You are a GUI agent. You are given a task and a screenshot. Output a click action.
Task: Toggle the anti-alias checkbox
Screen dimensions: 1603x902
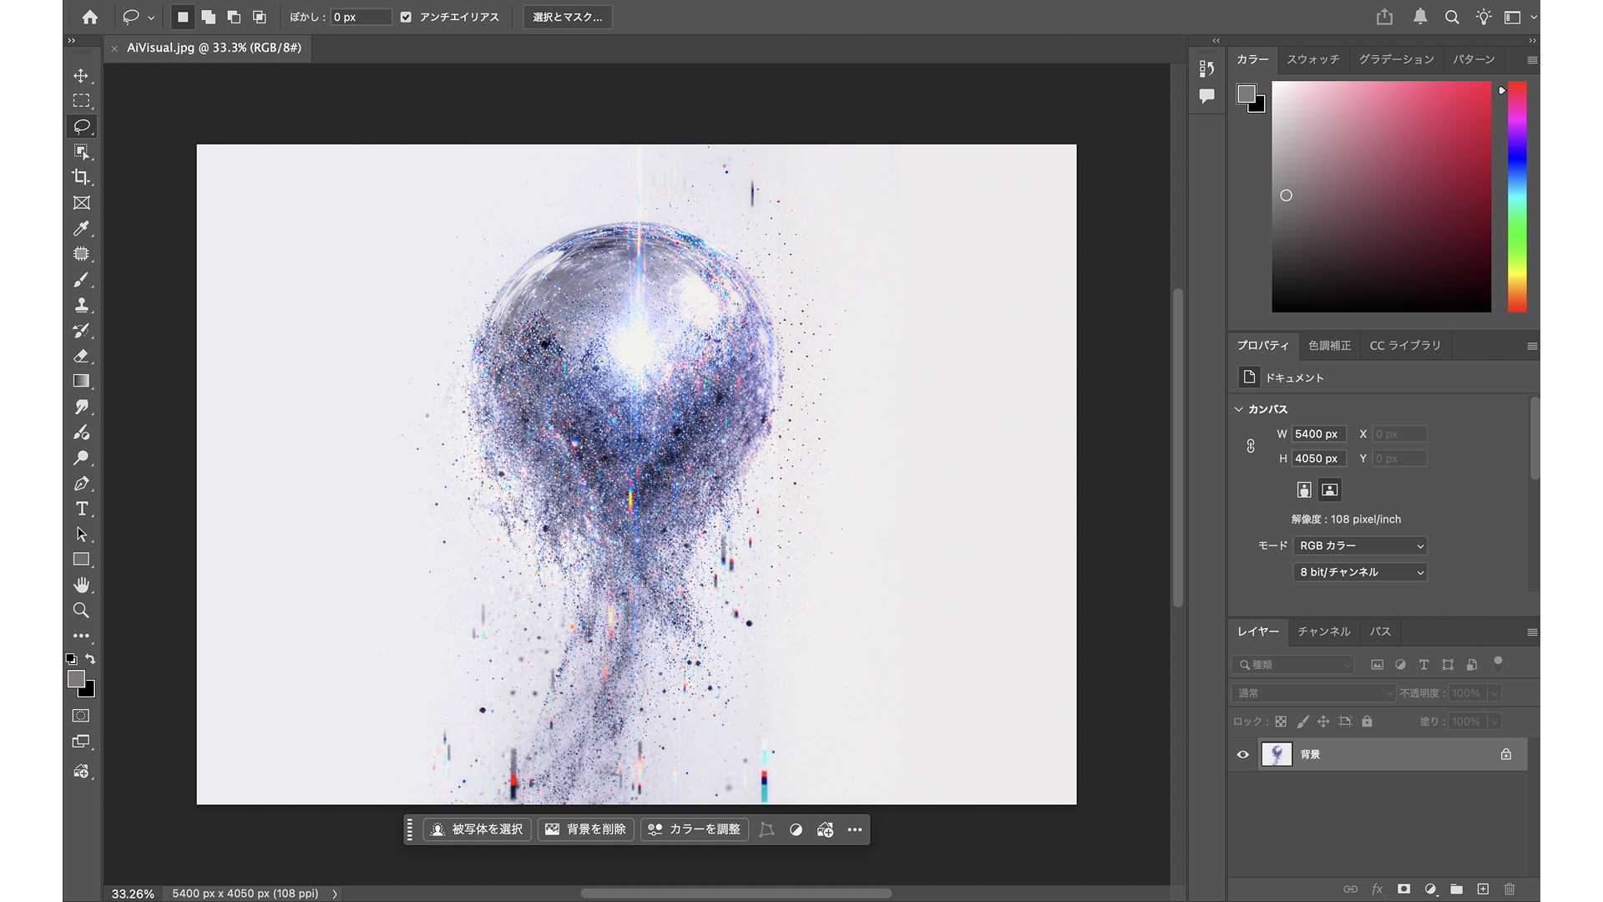[x=406, y=17]
